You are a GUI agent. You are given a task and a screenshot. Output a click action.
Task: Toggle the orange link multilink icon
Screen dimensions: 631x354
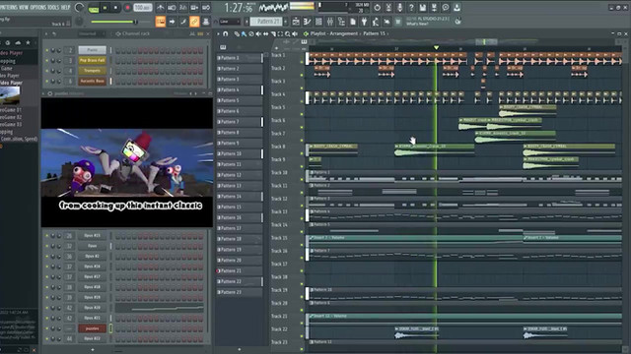click(194, 22)
